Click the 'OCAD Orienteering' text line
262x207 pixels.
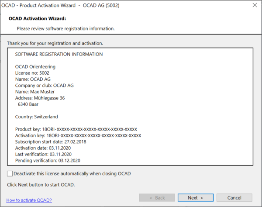coord(35,67)
